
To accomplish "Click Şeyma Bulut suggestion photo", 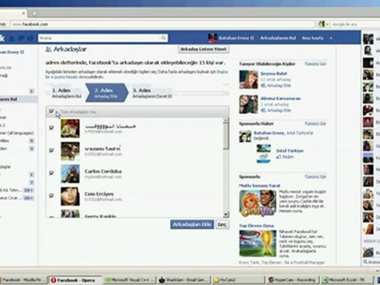I will (249, 80).
